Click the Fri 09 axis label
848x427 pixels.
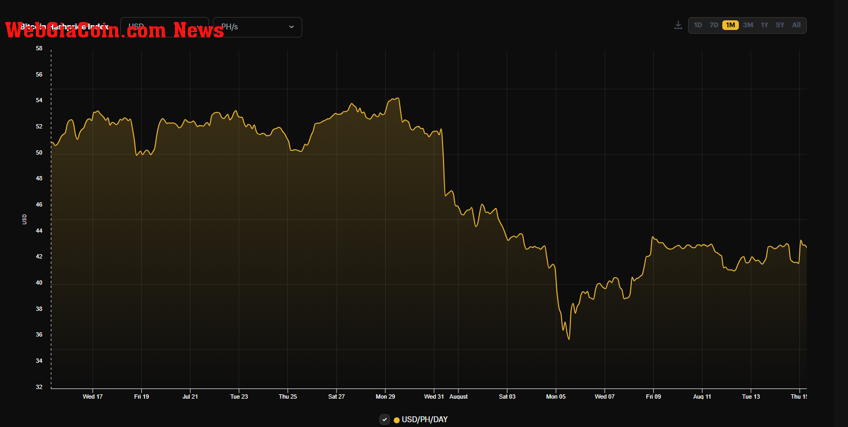[x=653, y=396]
